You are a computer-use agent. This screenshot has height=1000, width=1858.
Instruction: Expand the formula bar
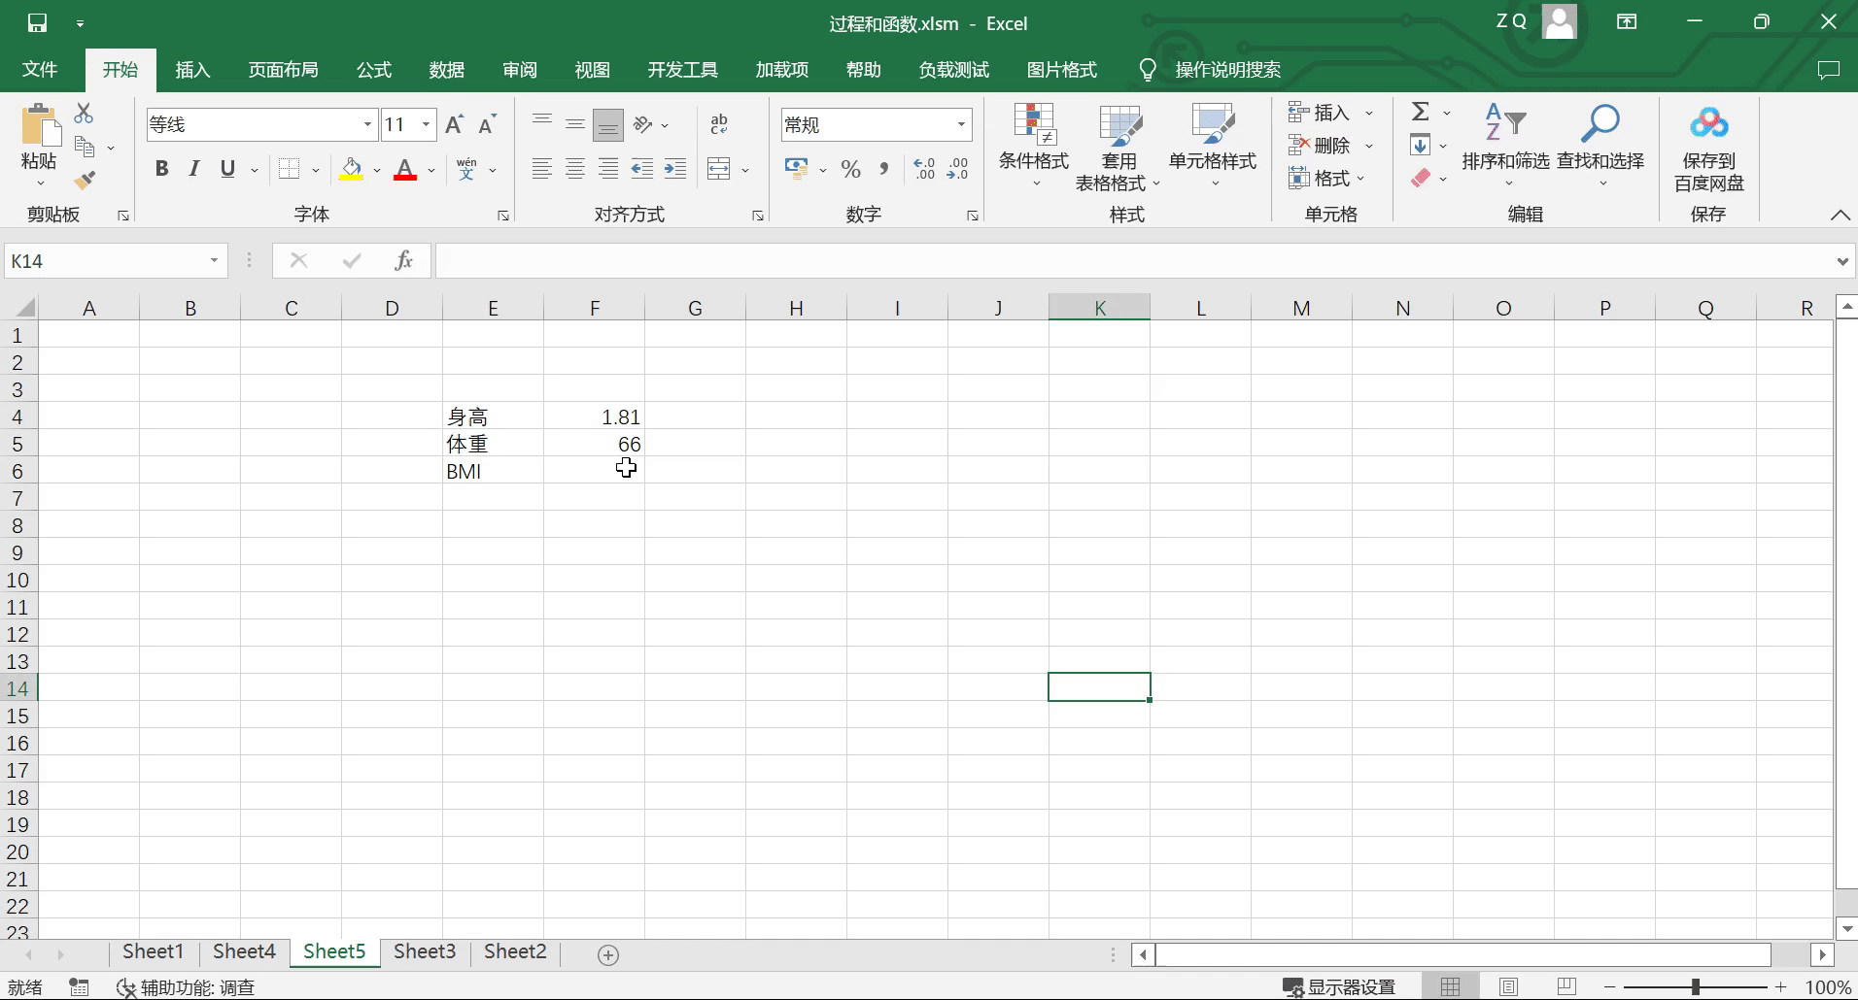[x=1841, y=261]
